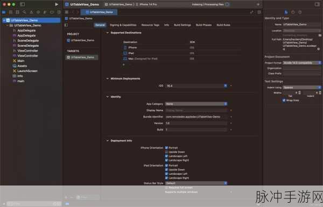Viewport: 323px width, 207px height.
Task: Open the find navigator magnifier icon
Action: pos(24,12)
